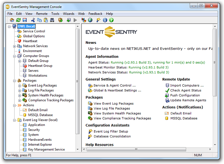The width and height of the screenshot is (224, 164).
Task: Open the Tools menu
Action: [x=55, y=14]
